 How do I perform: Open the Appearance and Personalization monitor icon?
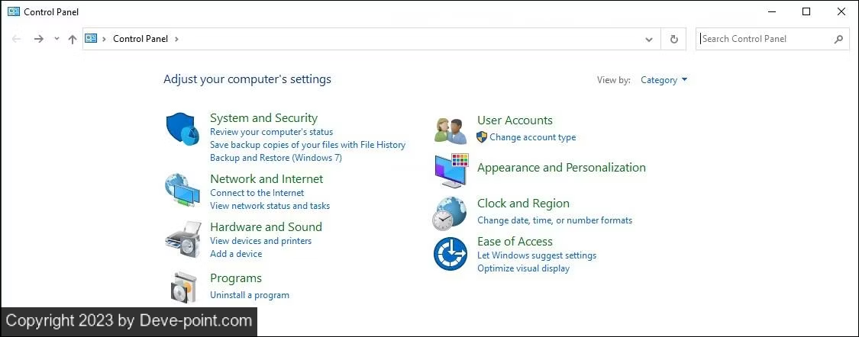pyautogui.click(x=452, y=171)
